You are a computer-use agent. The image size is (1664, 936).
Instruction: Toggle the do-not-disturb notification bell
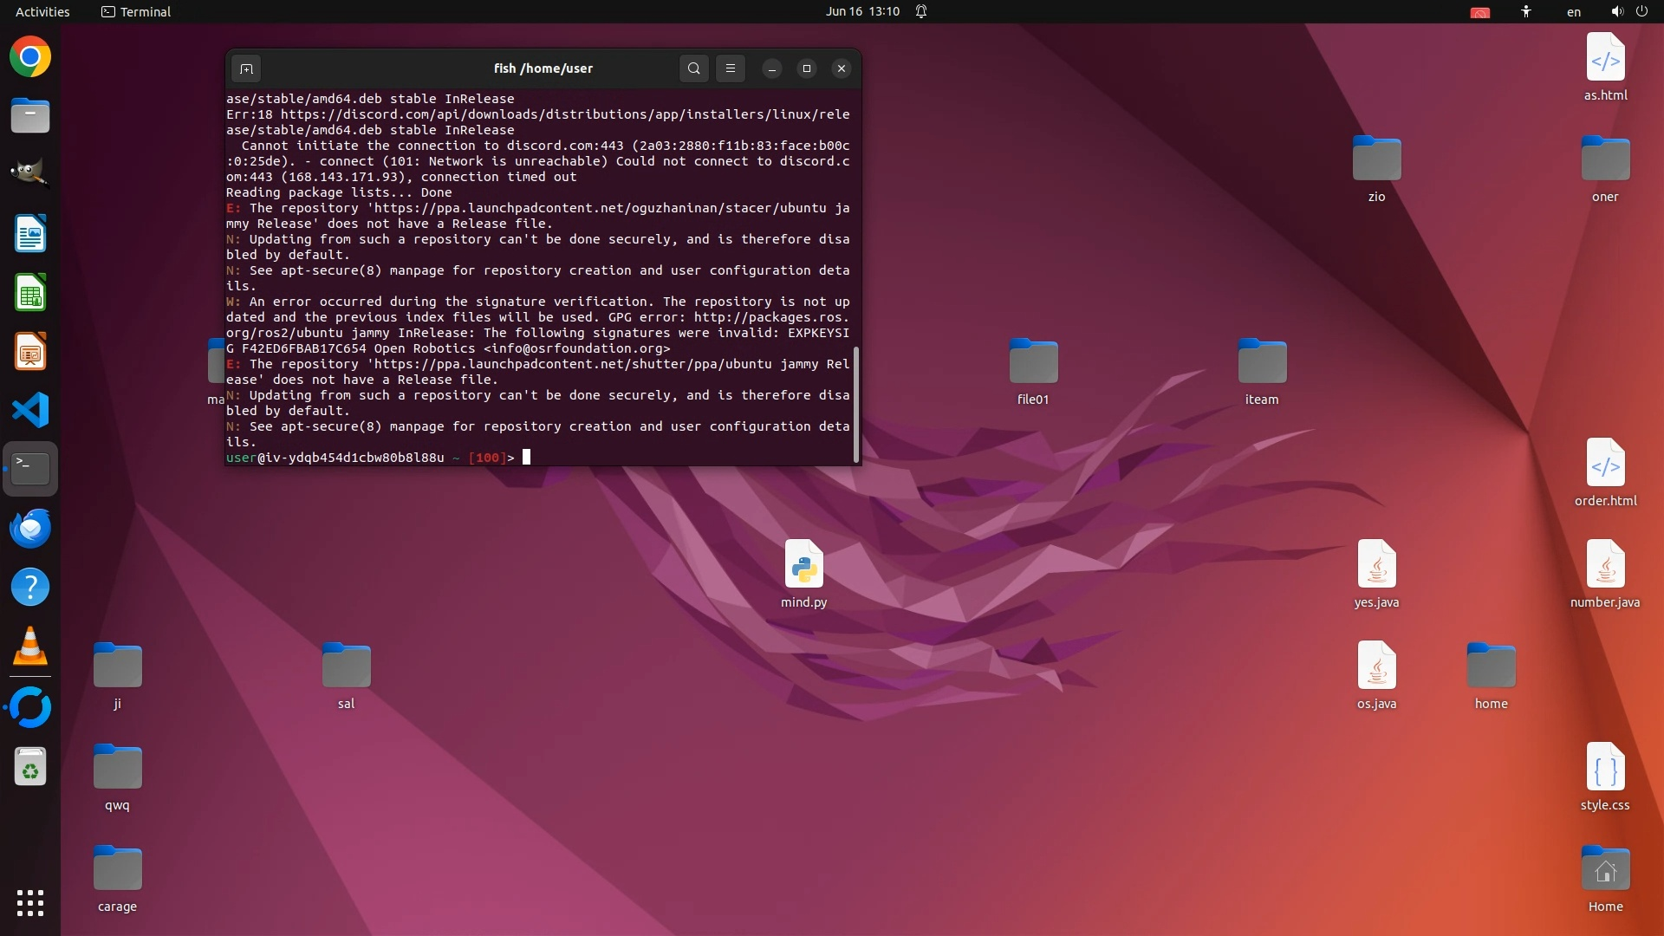pos(921,11)
